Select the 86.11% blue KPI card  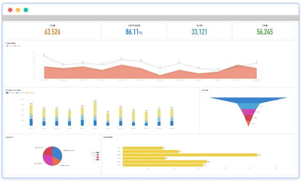point(134,31)
